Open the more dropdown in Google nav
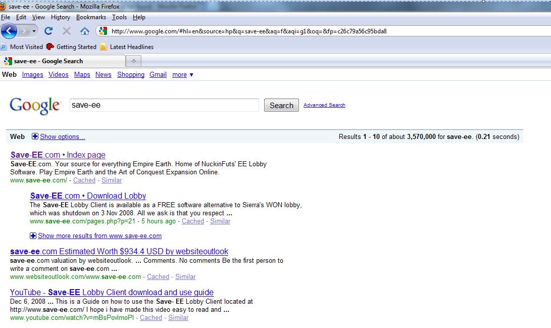551x328 pixels. click(182, 75)
